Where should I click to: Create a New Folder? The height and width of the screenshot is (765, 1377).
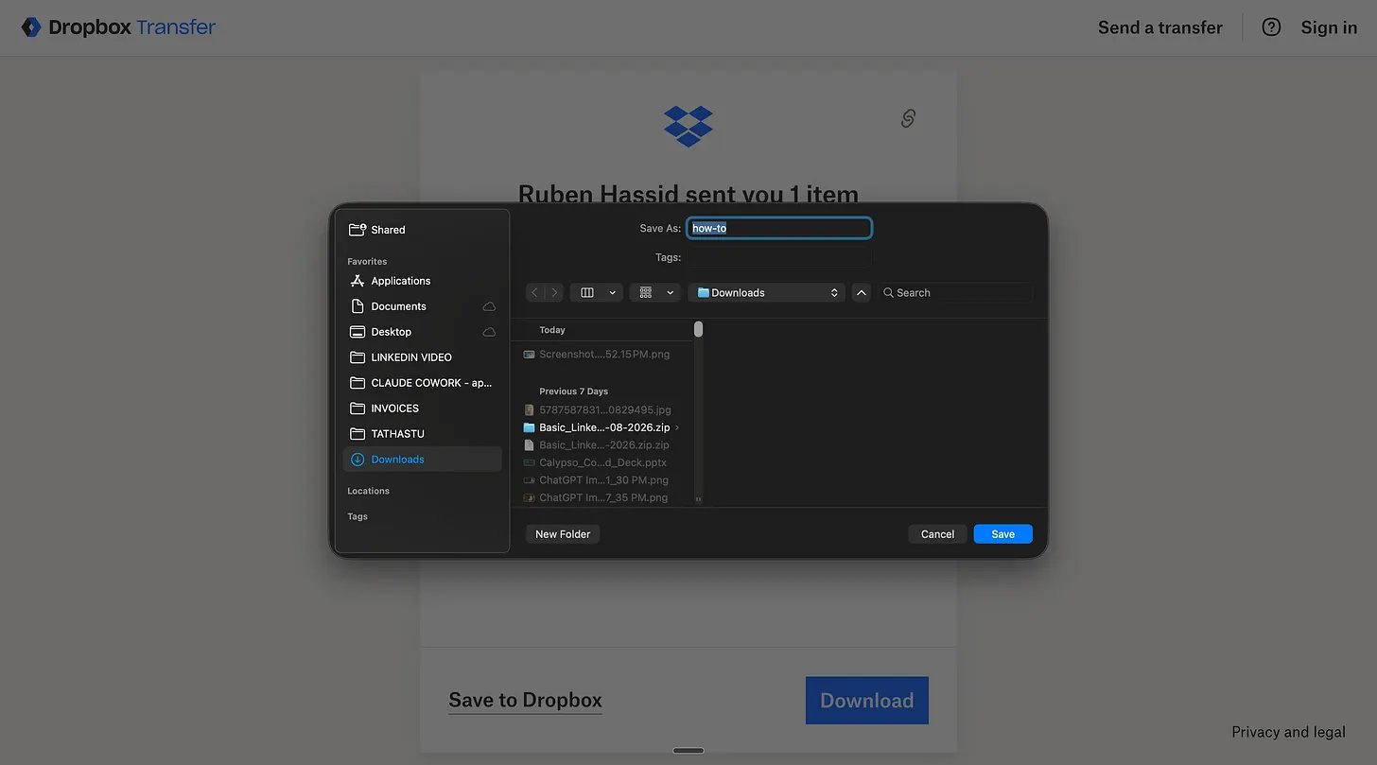click(x=563, y=534)
